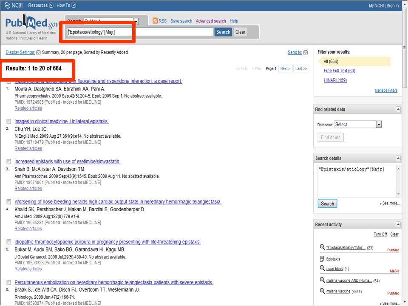This screenshot has height=306, width=408.
Task: Open Related articles for PMID 19635281
Action: point(28,229)
